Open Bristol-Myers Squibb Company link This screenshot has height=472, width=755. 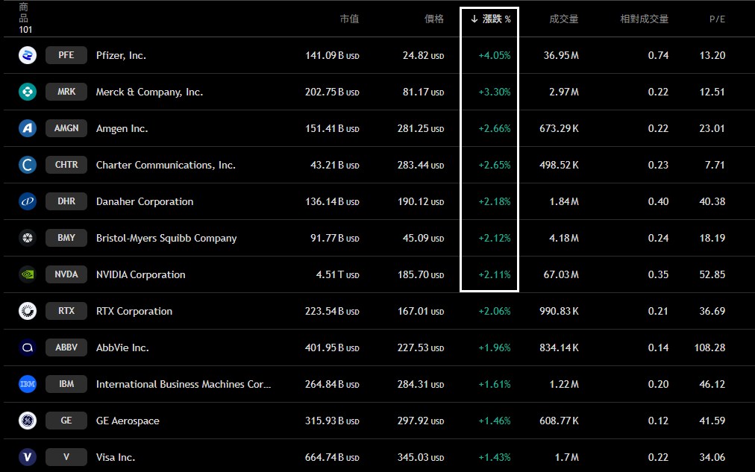tap(166, 238)
